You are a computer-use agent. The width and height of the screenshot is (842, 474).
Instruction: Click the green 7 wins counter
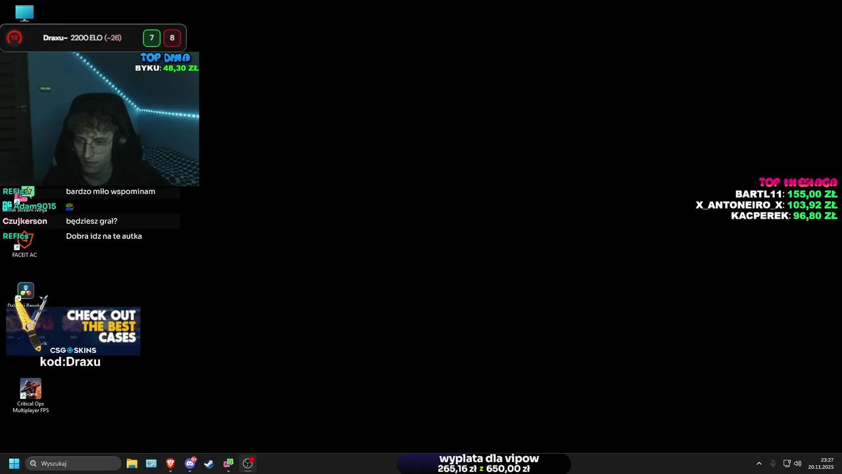tap(151, 38)
